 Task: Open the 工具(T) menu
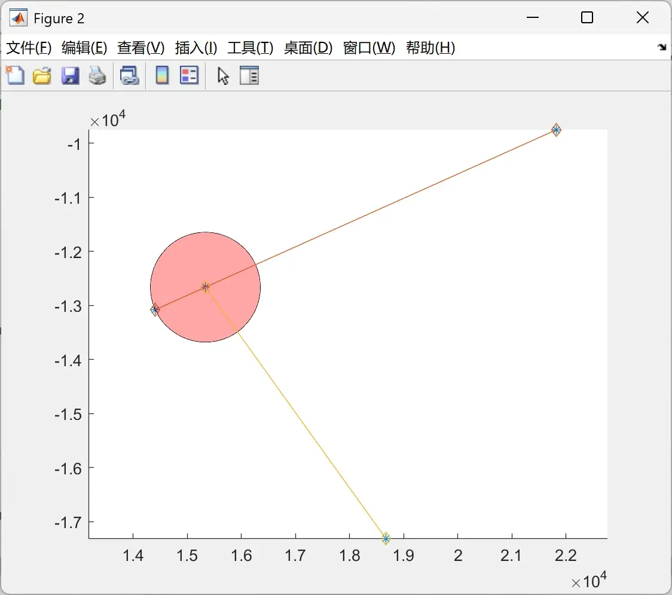point(251,48)
